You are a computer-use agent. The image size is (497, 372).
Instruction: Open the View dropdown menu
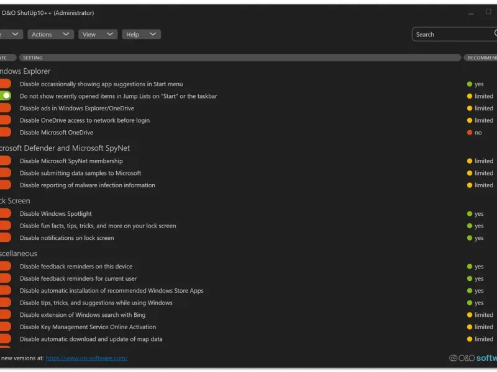tap(98, 34)
